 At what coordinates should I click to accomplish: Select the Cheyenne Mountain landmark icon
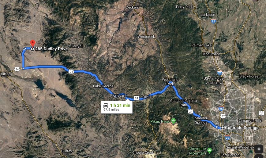click(209, 150)
